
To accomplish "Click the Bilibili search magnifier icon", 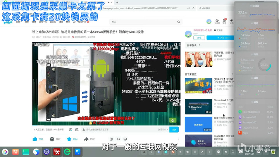I will coord(179,22).
